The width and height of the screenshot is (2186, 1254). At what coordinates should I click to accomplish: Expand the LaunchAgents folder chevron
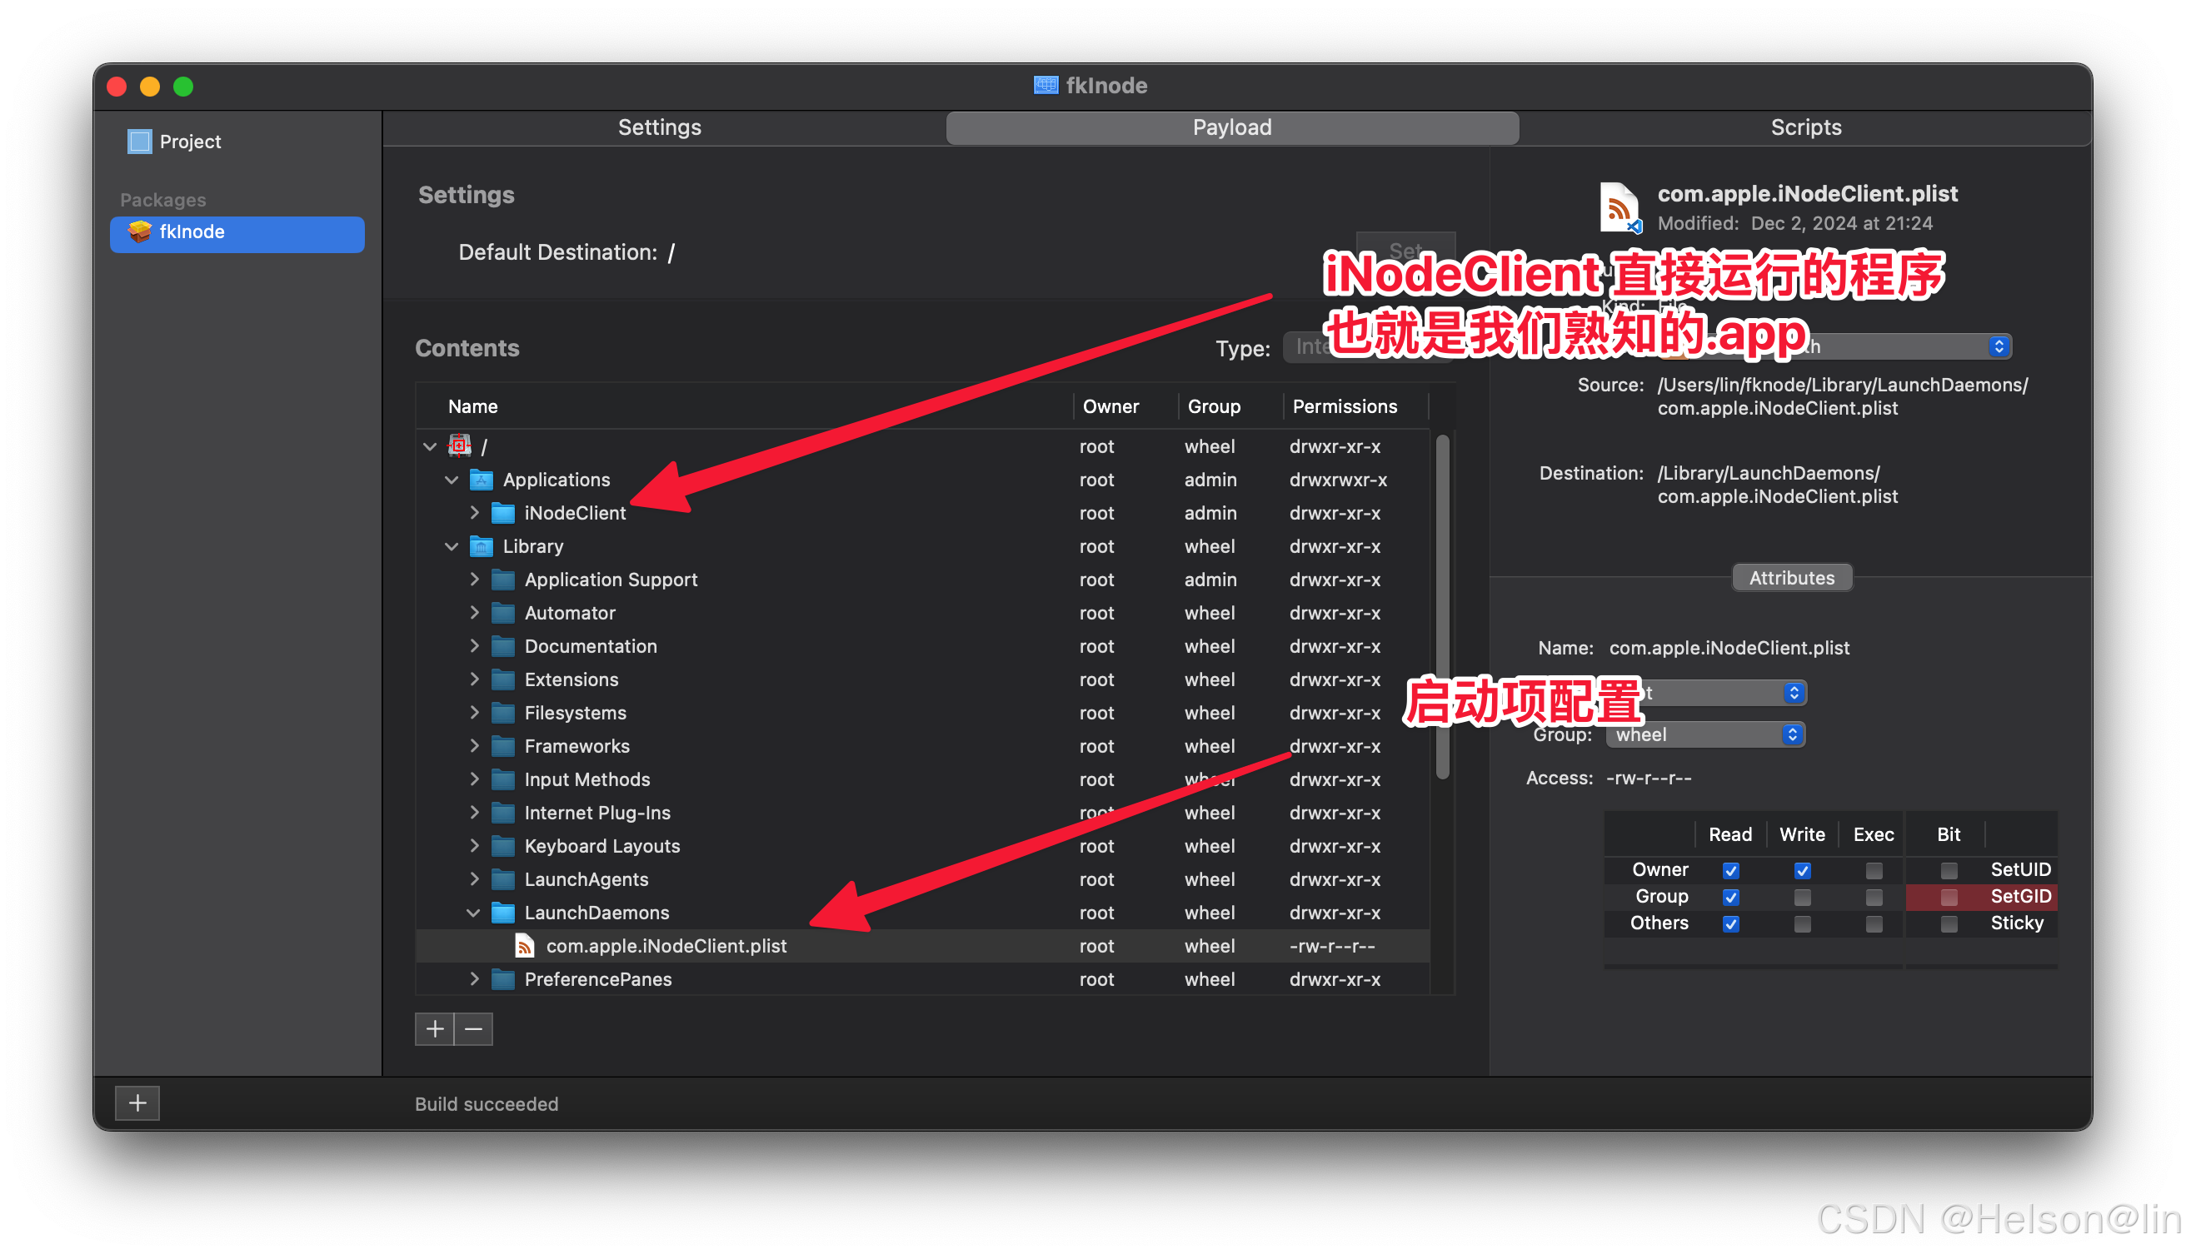474,879
